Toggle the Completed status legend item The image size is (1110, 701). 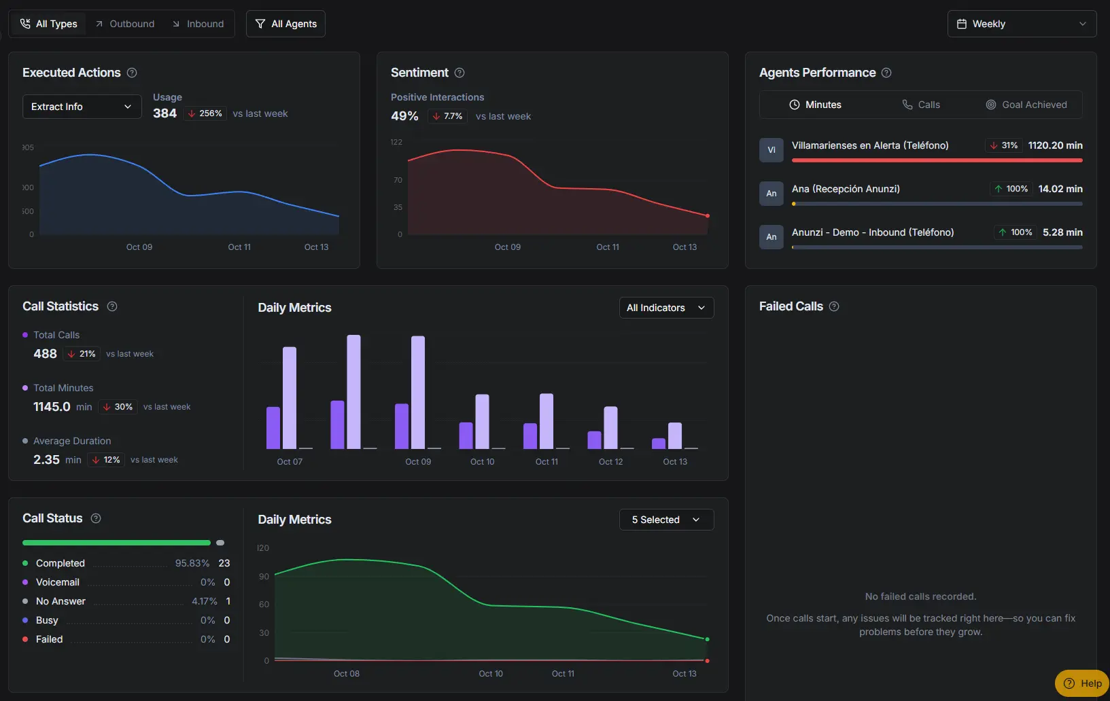click(60, 563)
